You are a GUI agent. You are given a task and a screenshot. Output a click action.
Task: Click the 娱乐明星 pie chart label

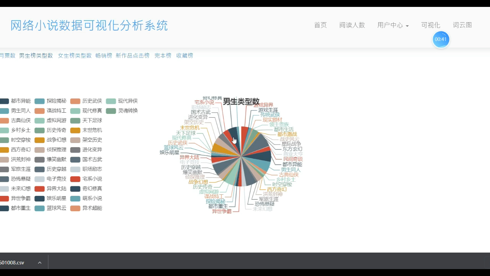click(170, 153)
